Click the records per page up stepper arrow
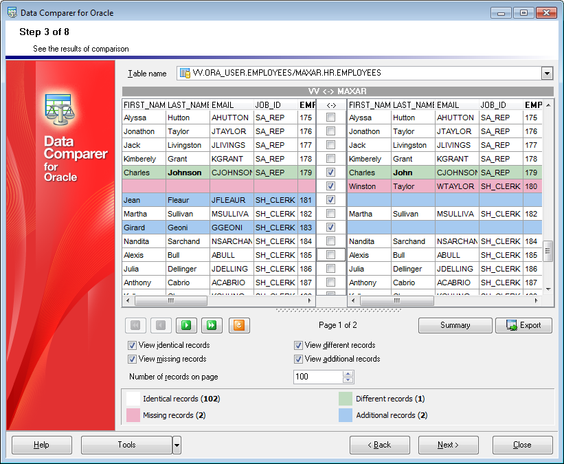The height and width of the screenshot is (464, 564). 348,374
